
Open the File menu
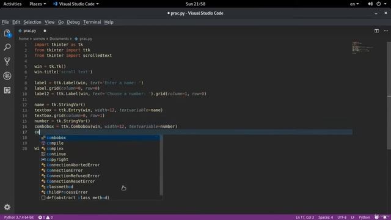click(5, 22)
